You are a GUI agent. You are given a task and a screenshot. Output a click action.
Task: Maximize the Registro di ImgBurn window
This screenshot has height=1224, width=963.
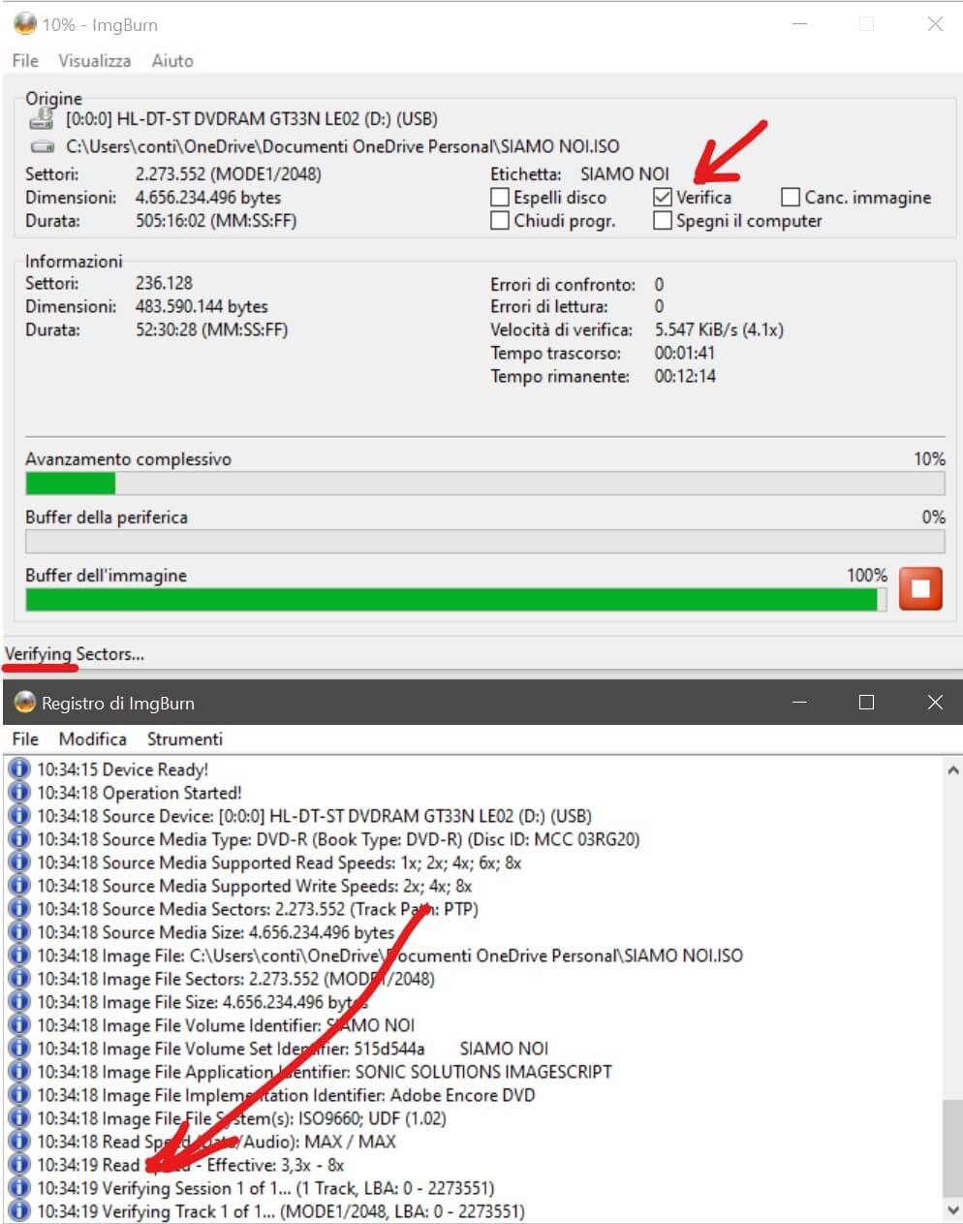tap(866, 703)
